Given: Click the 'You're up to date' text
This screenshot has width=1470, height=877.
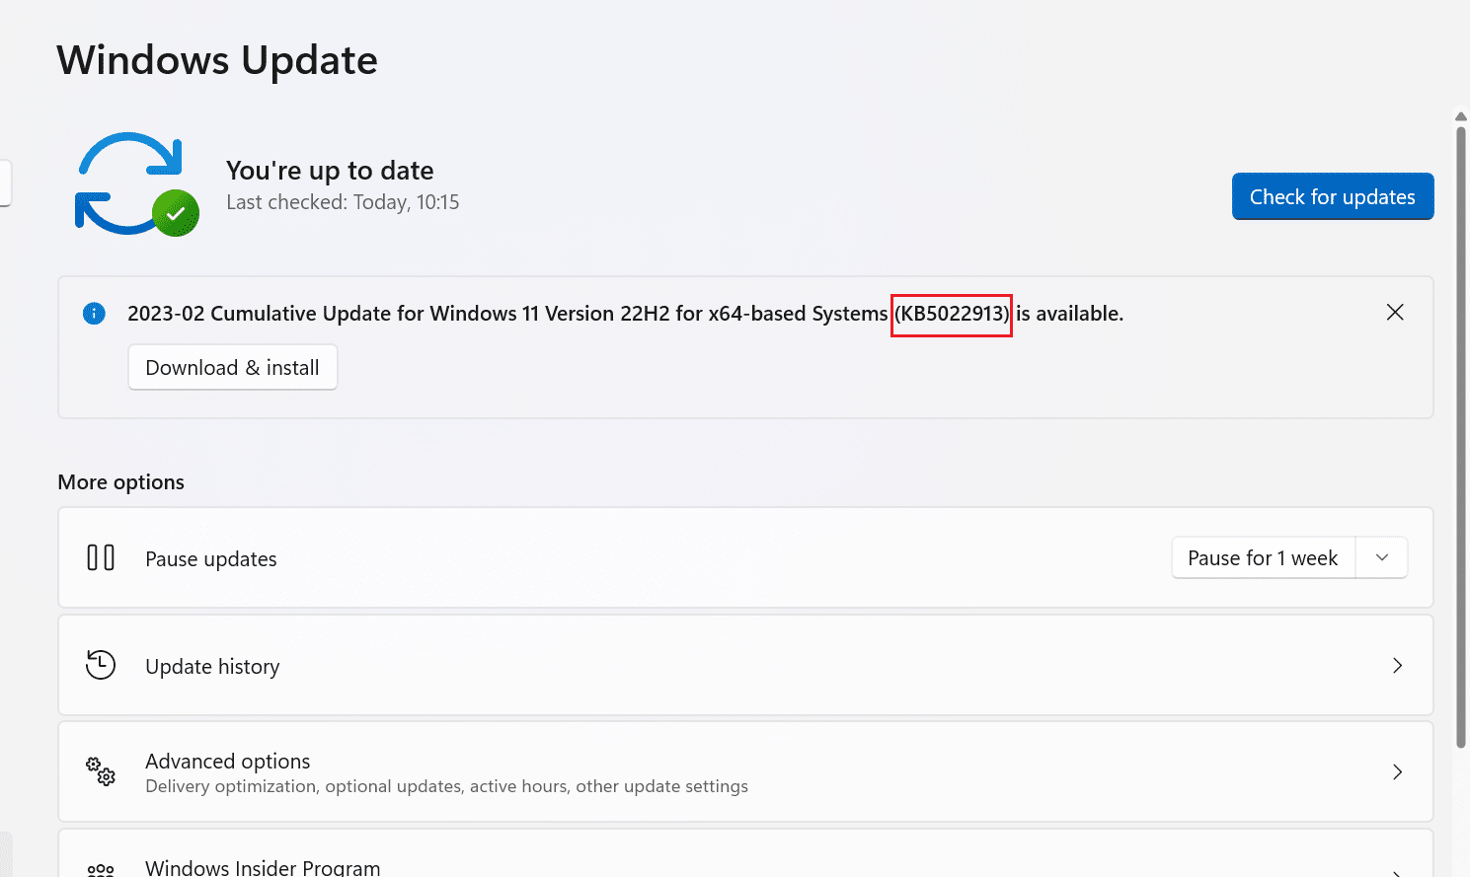Looking at the screenshot, I should click(330, 171).
